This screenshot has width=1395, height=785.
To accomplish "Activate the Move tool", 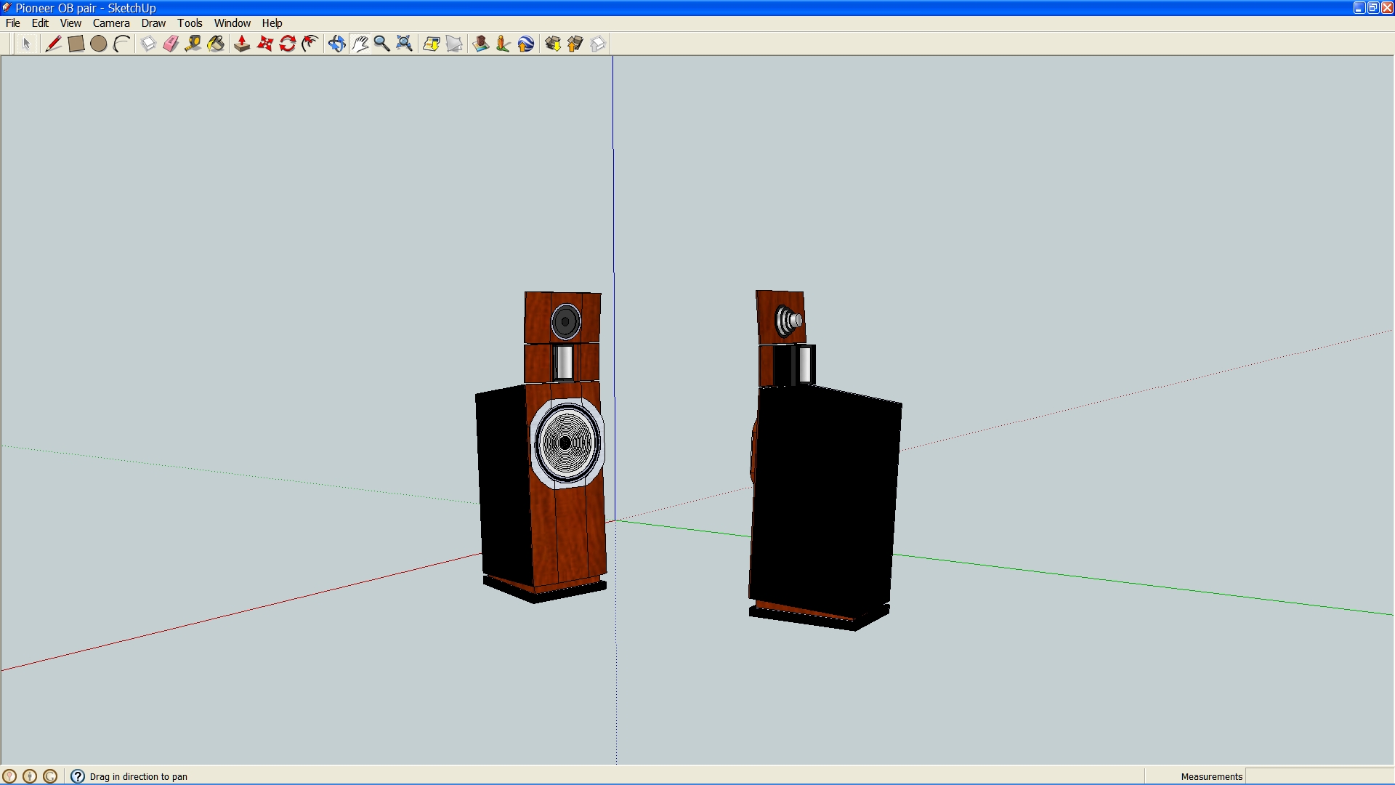I will [x=265, y=44].
